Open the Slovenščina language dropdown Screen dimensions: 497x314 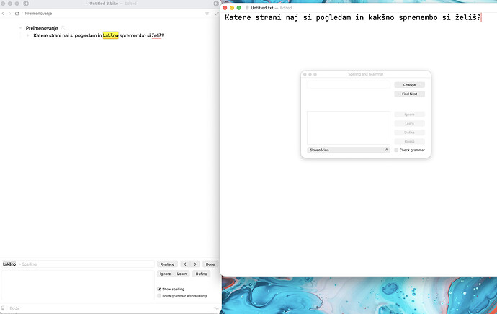coord(348,150)
